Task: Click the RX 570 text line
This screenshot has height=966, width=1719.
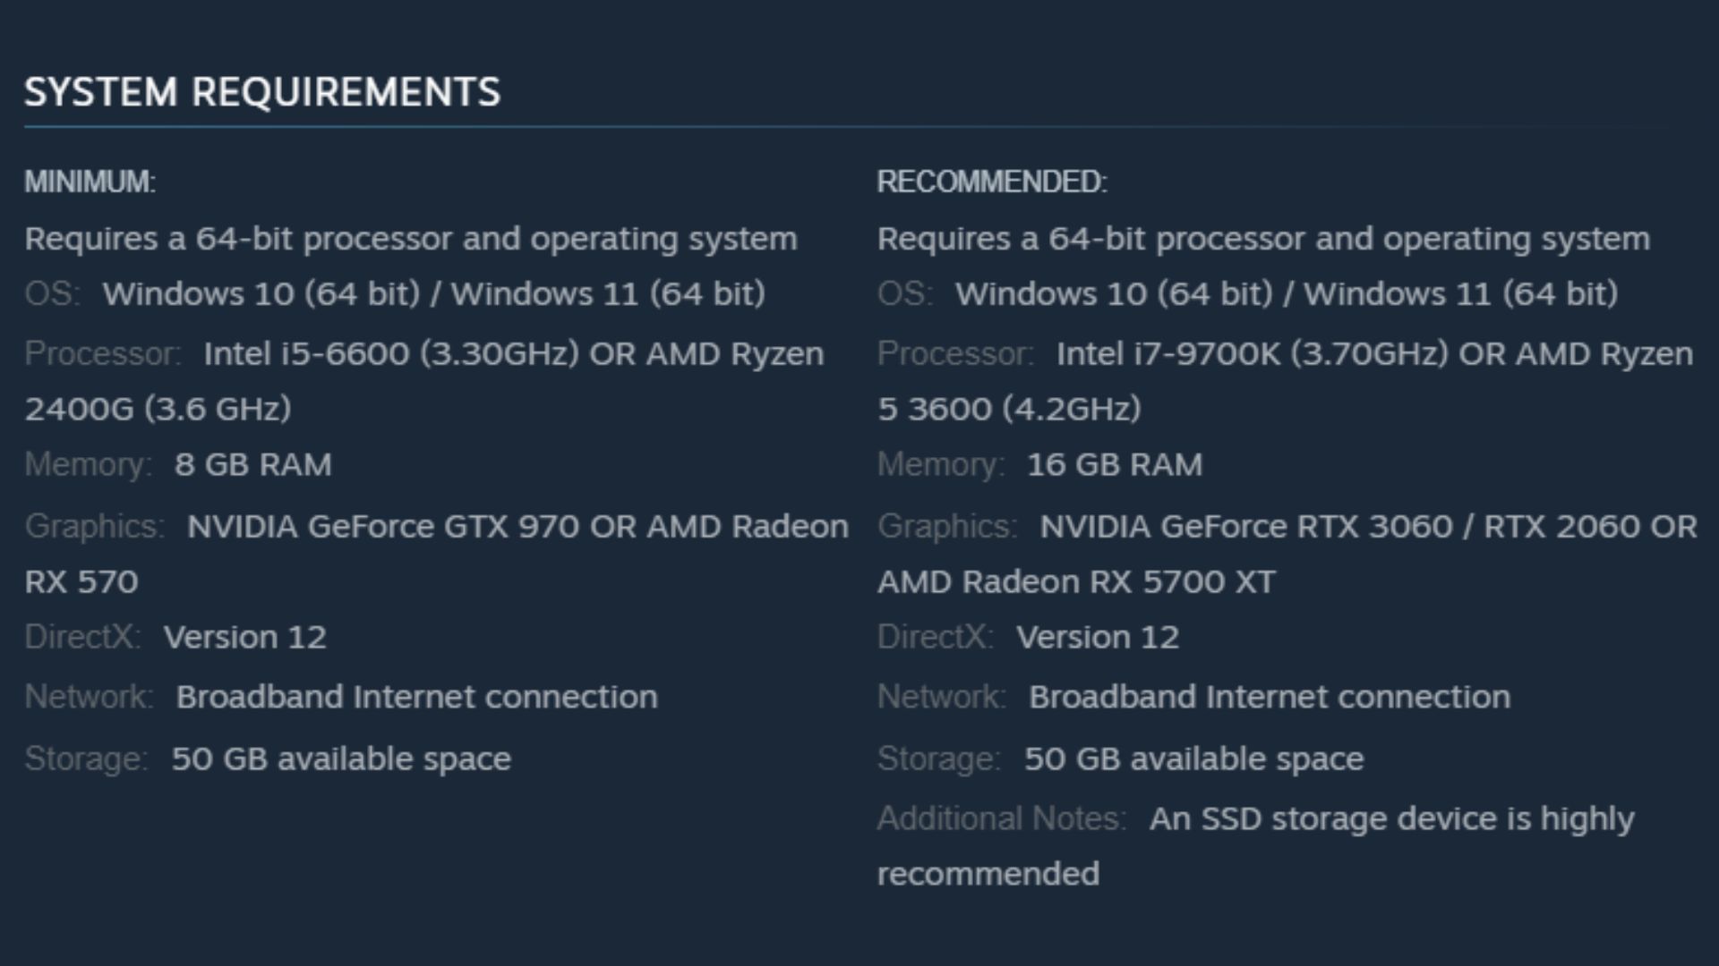Action: click(x=81, y=581)
